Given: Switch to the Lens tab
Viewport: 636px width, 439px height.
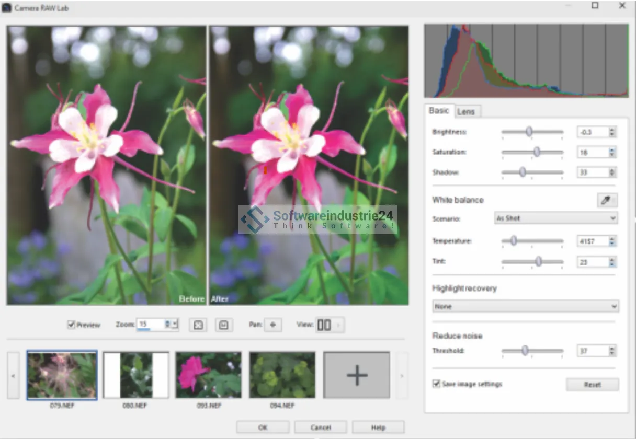Looking at the screenshot, I should pyautogui.click(x=466, y=111).
